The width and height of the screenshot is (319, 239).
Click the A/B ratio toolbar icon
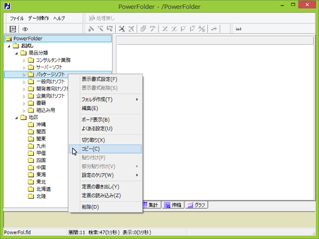(202, 29)
